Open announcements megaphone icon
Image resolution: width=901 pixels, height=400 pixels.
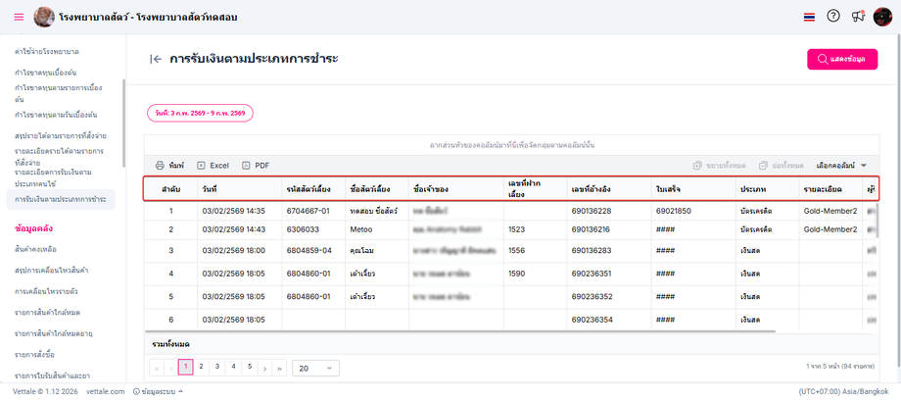pyautogui.click(x=858, y=16)
